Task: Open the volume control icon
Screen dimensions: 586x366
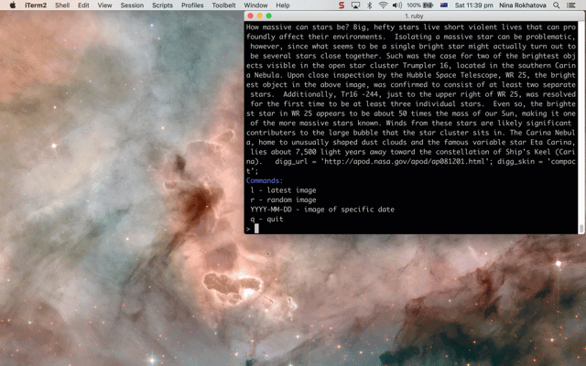Action: [x=396, y=5]
